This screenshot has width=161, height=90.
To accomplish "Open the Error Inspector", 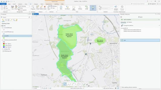I will (22, 10).
